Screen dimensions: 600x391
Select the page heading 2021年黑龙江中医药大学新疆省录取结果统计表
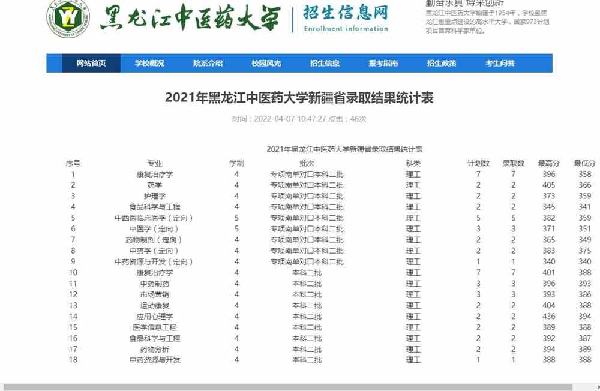299,98
